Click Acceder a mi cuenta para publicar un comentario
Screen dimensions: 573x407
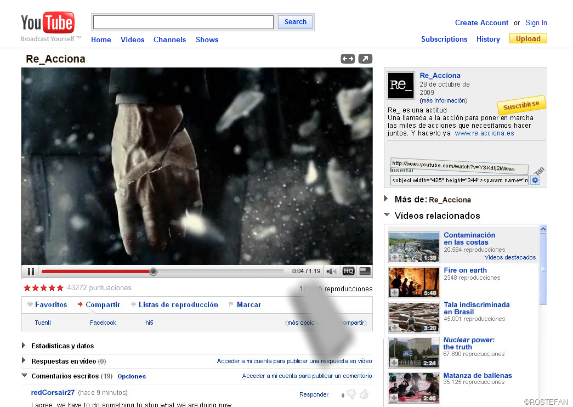[x=307, y=376]
